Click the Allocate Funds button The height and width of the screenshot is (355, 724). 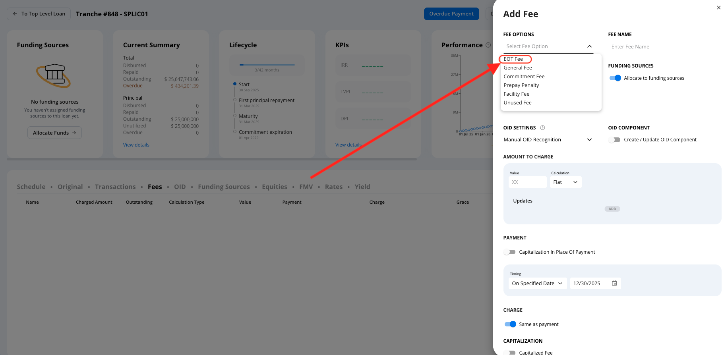coord(54,133)
